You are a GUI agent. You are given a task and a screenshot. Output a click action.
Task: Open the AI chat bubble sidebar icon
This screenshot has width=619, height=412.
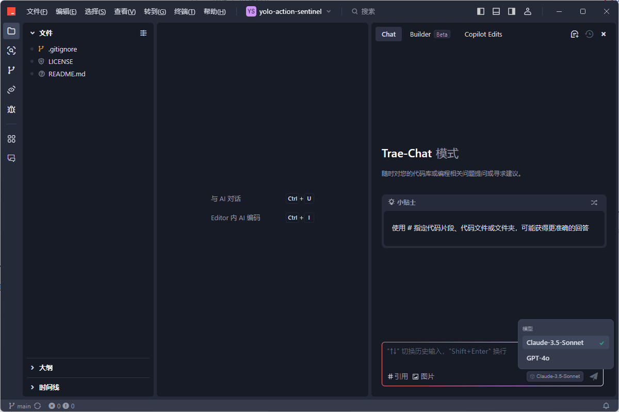click(x=11, y=158)
